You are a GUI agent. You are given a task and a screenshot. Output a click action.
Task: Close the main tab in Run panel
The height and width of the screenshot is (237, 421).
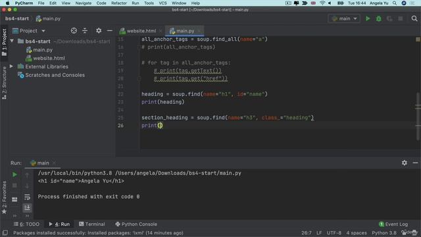pos(54,163)
